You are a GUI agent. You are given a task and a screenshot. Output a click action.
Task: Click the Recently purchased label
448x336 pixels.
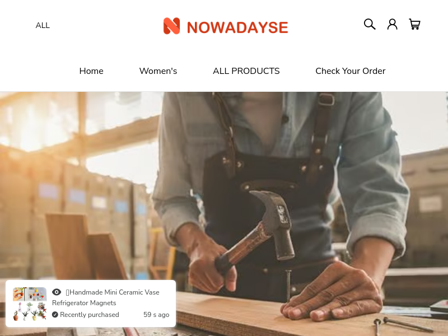90,315
